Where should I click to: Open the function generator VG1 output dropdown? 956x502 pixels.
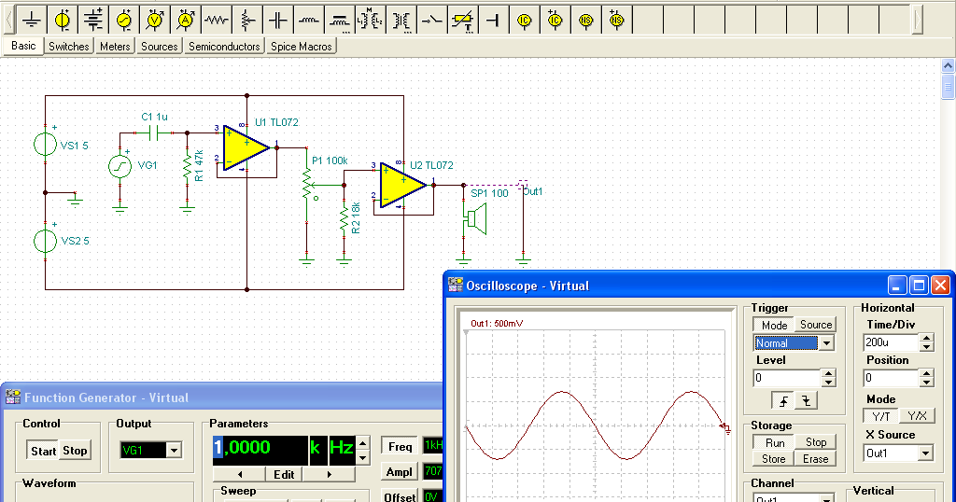click(x=174, y=451)
